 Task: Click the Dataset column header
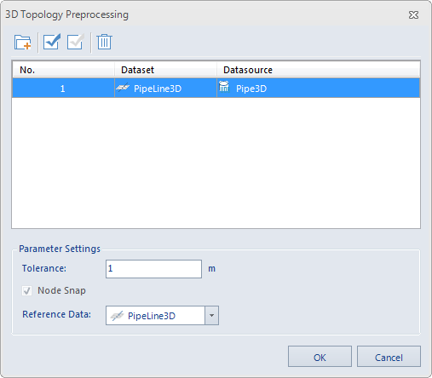point(165,70)
